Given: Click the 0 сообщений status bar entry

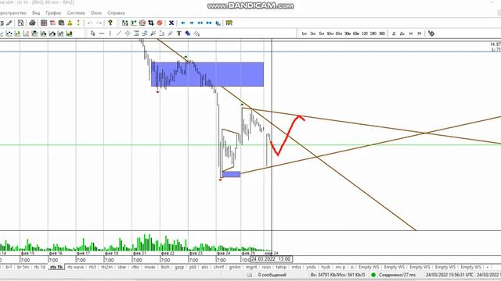Looking at the screenshot, I should tap(272, 275).
